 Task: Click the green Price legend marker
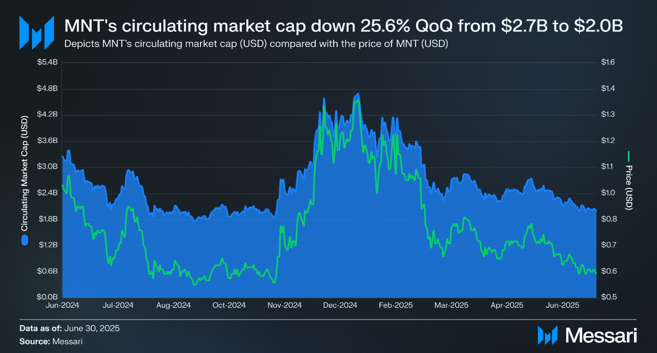pos(628,156)
